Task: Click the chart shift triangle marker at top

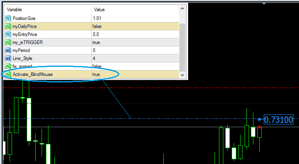Action: [x=264, y=4]
